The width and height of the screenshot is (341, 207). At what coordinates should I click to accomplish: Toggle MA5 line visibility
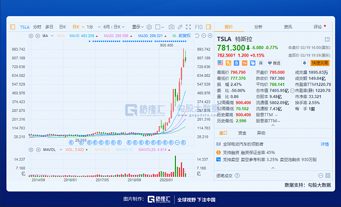[61, 36]
